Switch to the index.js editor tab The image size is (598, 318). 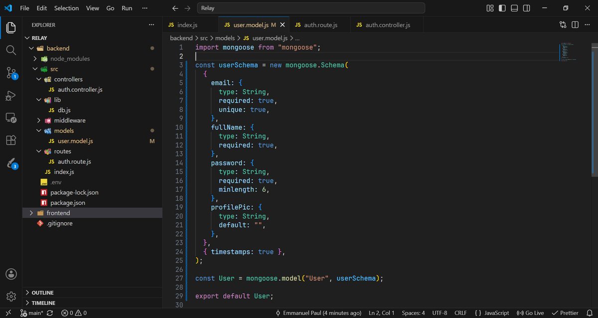190,25
